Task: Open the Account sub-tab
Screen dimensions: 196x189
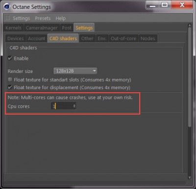Action: [36, 39]
